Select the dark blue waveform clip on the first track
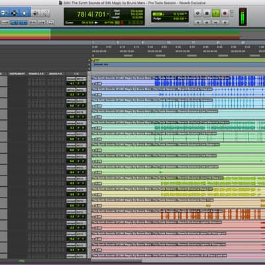265x265 pixels. pyautogui.click(x=210, y=81)
